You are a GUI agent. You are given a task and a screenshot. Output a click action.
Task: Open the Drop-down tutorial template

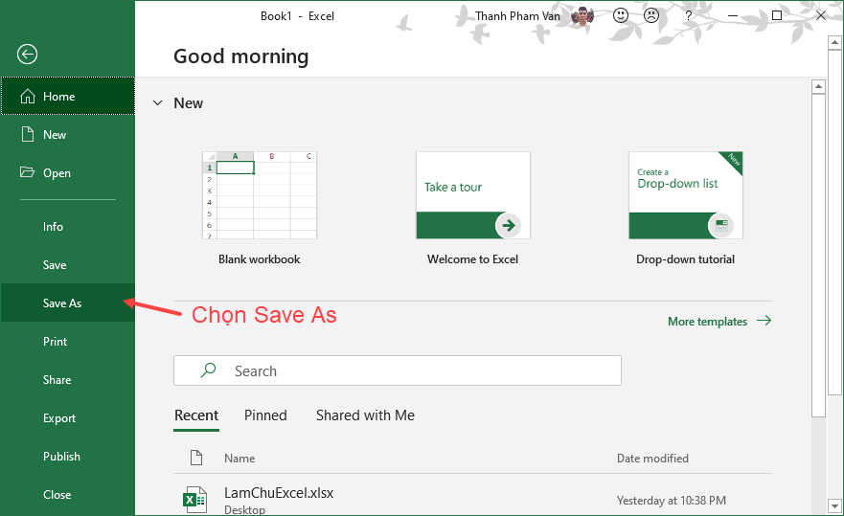[685, 196]
